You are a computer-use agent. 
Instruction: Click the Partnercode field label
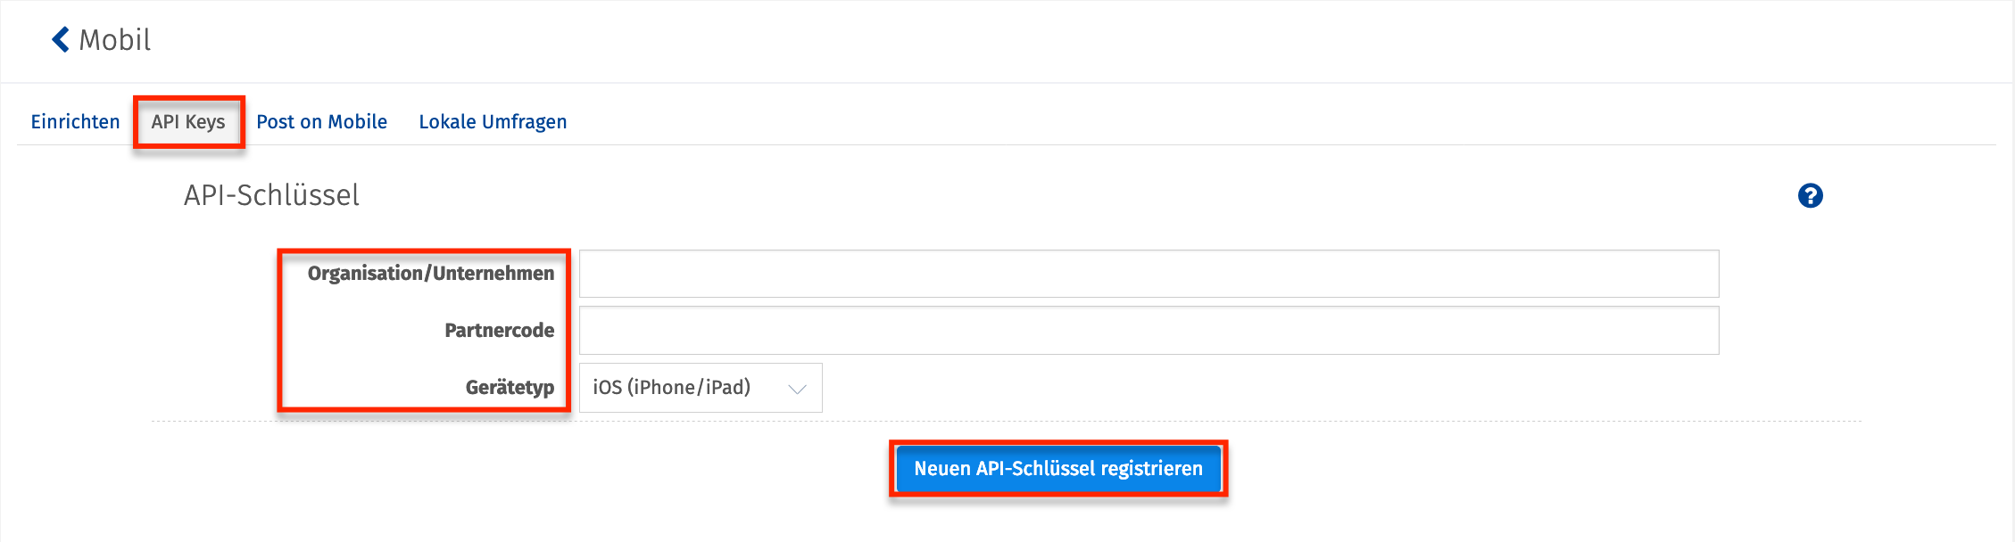pos(499,331)
